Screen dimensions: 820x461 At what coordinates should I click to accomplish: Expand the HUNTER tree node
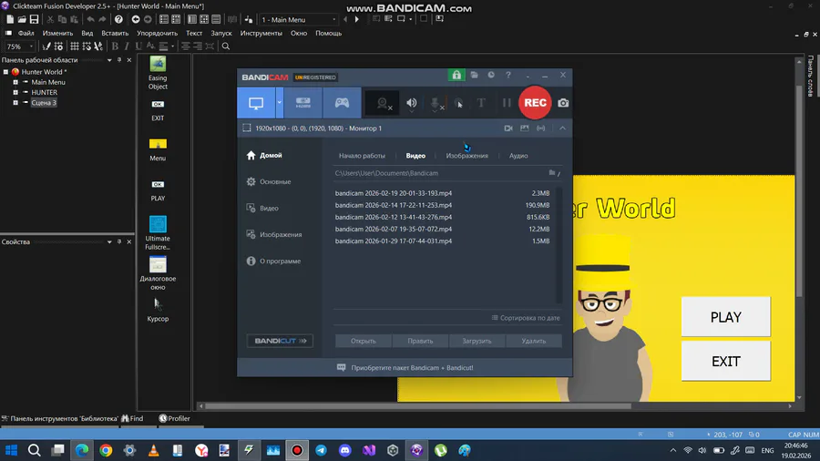(x=15, y=93)
